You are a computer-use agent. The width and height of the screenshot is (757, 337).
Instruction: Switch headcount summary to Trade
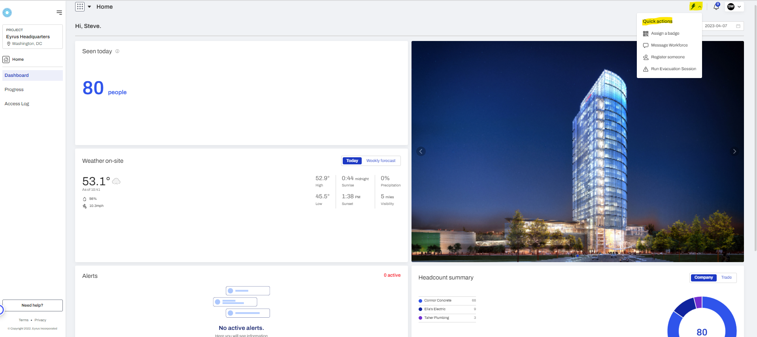click(726, 277)
